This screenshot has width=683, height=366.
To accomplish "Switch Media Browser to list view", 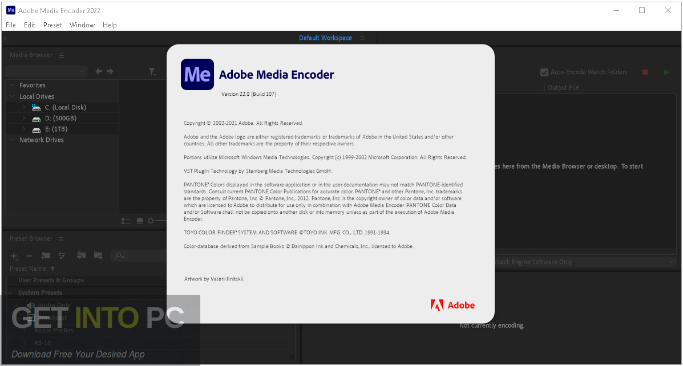I will (126, 221).
